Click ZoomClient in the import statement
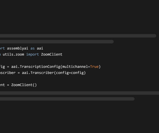This screenshot has width=159, height=133. click(52, 54)
